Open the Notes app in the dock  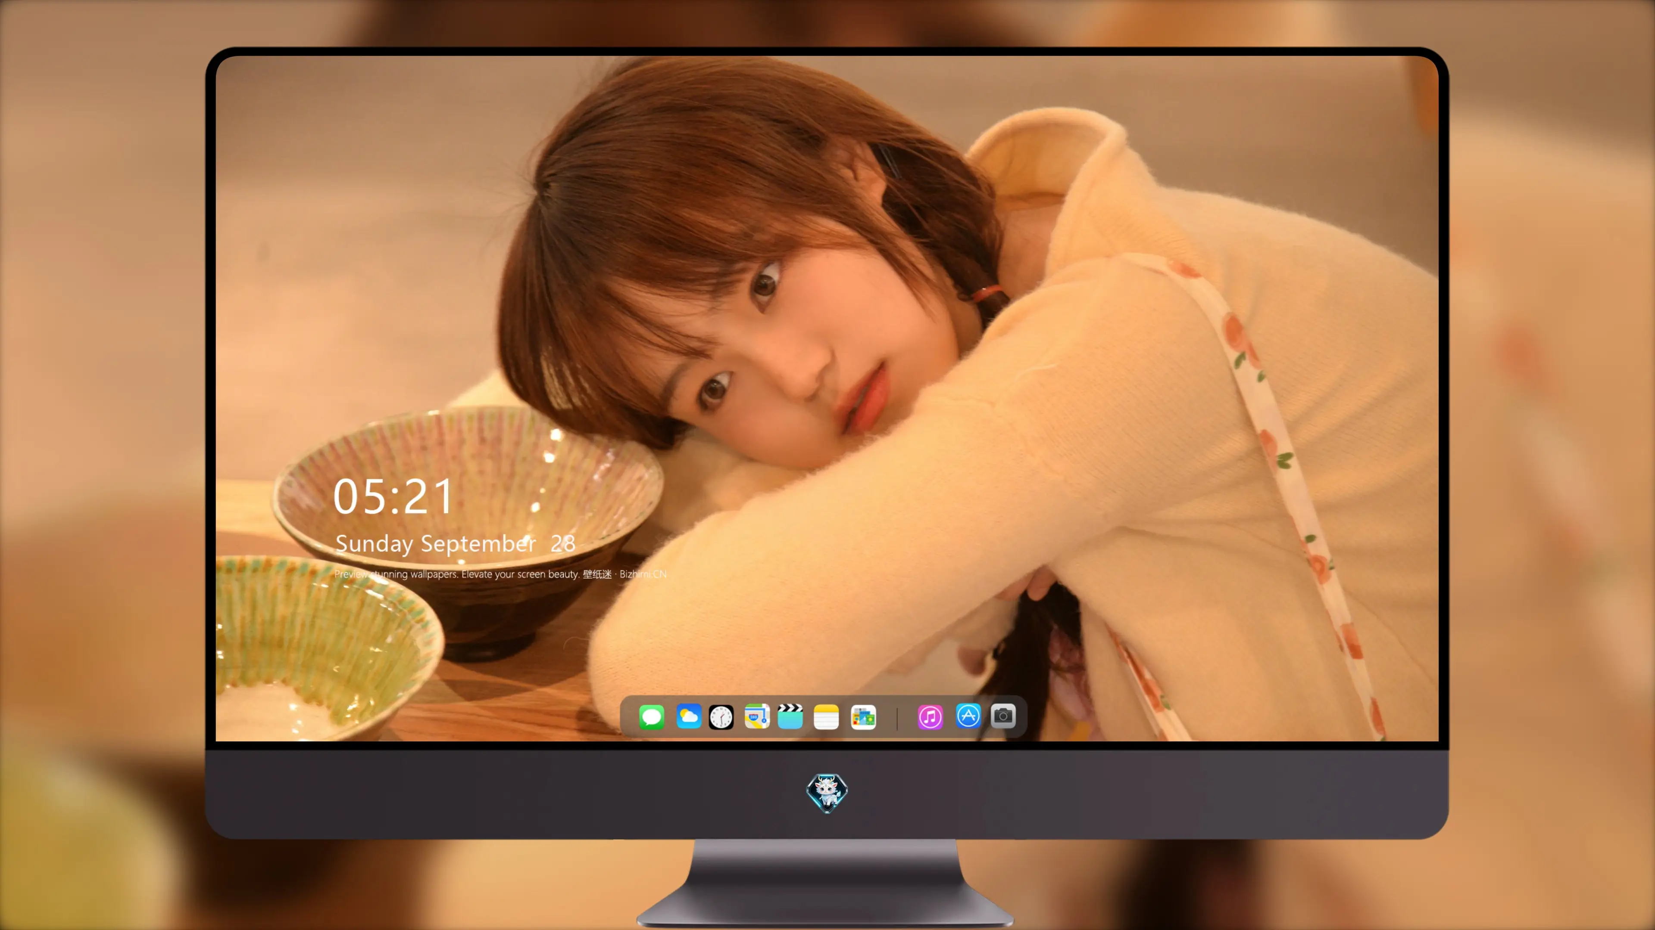tap(826, 717)
